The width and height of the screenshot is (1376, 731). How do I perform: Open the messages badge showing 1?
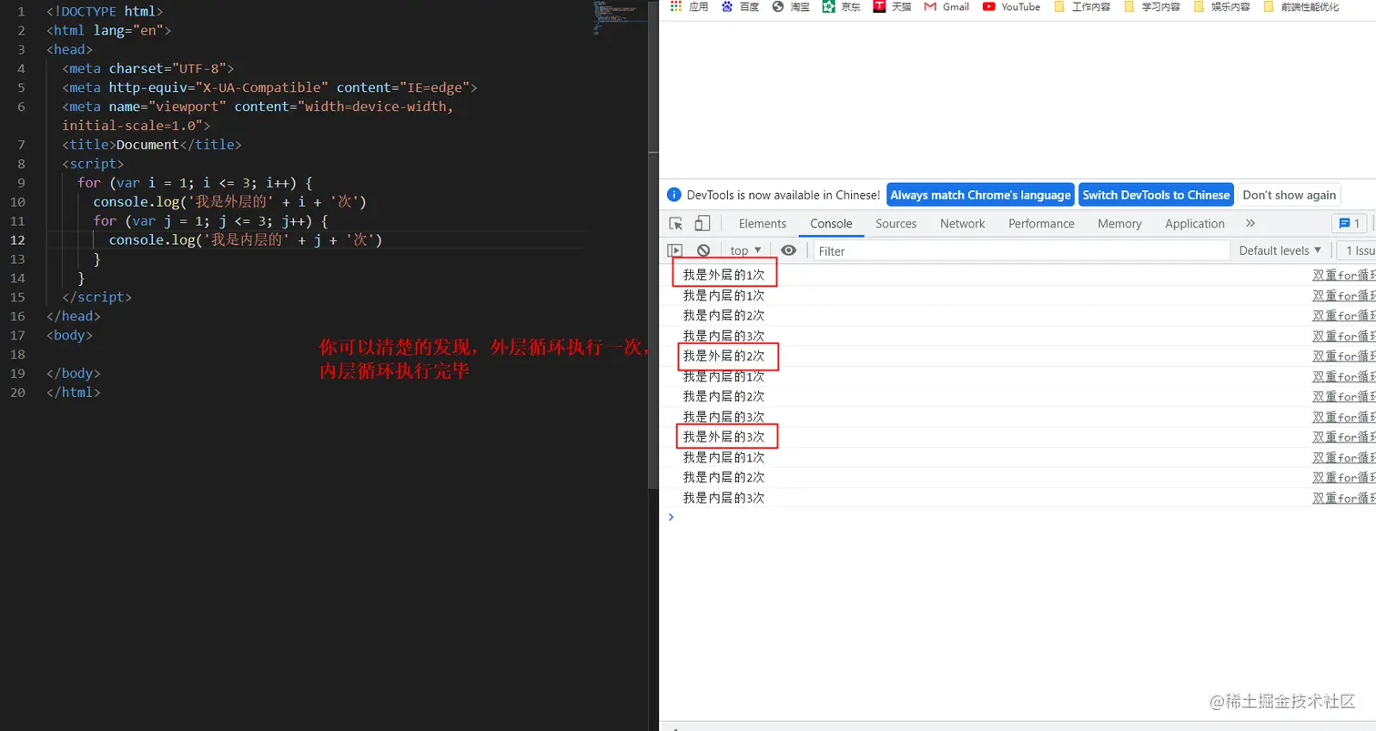point(1349,224)
